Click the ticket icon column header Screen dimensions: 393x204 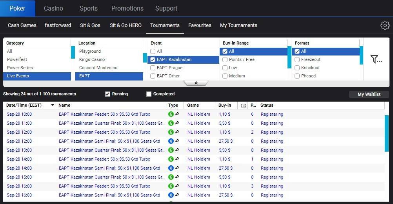[243, 106]
